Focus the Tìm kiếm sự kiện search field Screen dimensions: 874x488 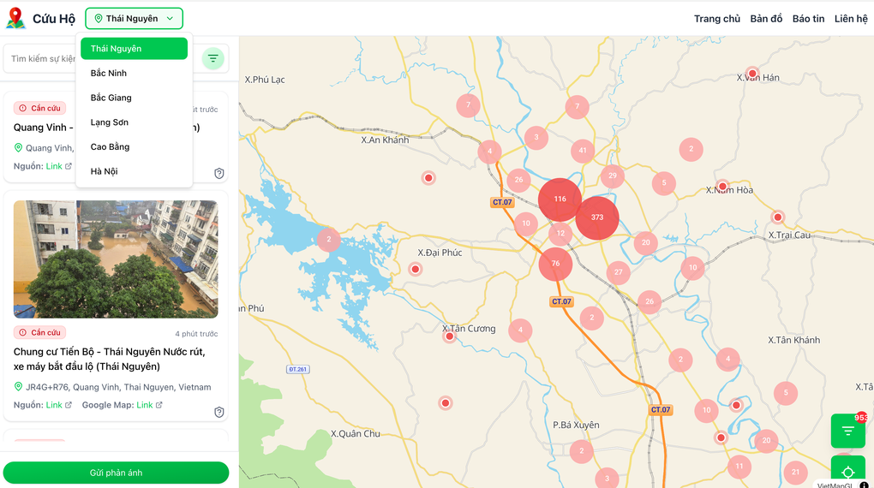coord(43,59)
